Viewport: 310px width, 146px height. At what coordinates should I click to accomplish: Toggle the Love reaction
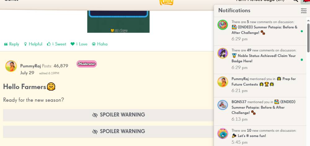click(x=79, y=44)
